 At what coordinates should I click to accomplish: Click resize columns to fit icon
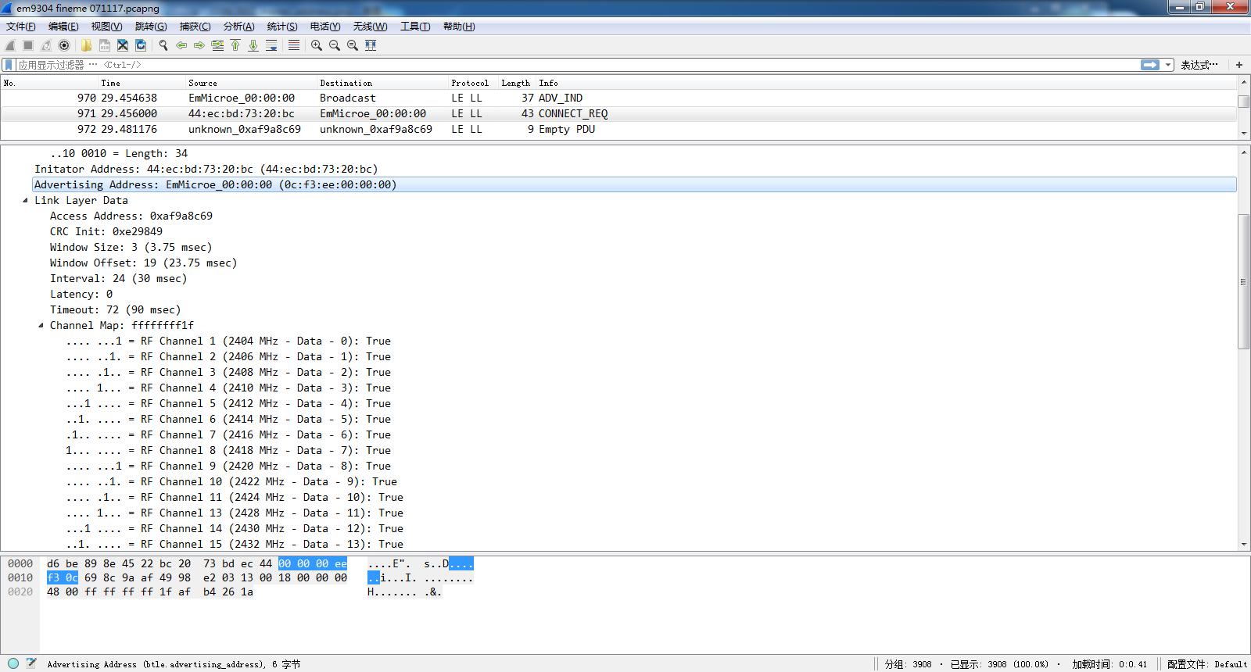(371, 45)
